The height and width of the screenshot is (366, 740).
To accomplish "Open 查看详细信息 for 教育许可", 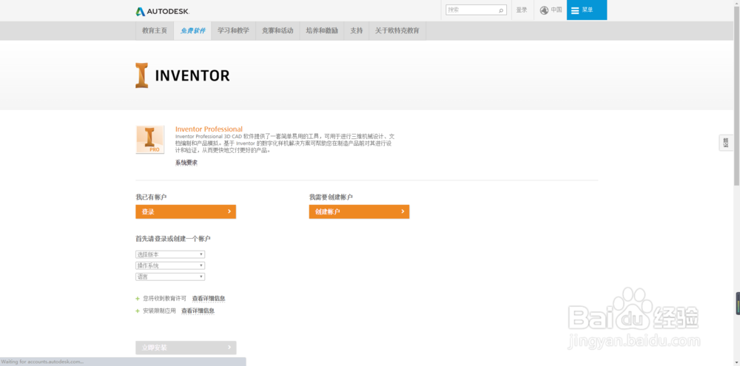I will tap(209, 299).
